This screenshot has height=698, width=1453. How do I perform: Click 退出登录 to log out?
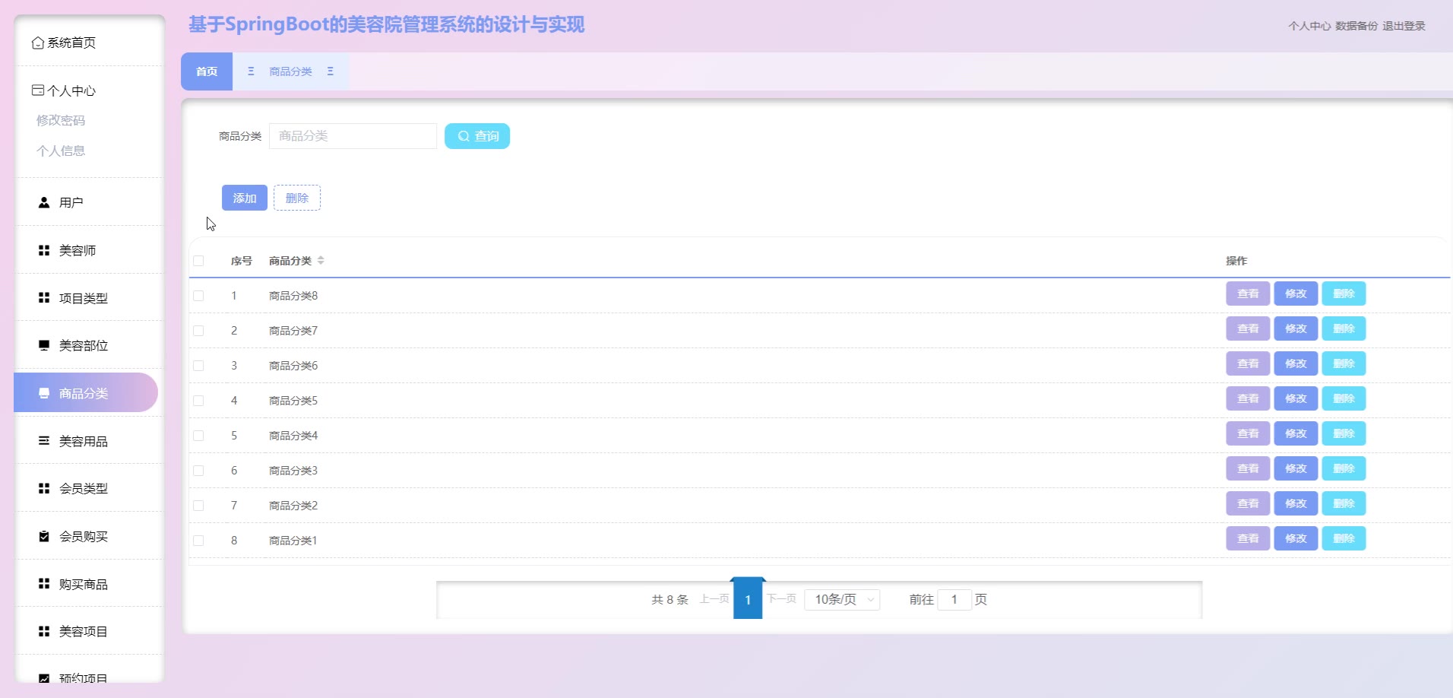(x=1404, y=26)
